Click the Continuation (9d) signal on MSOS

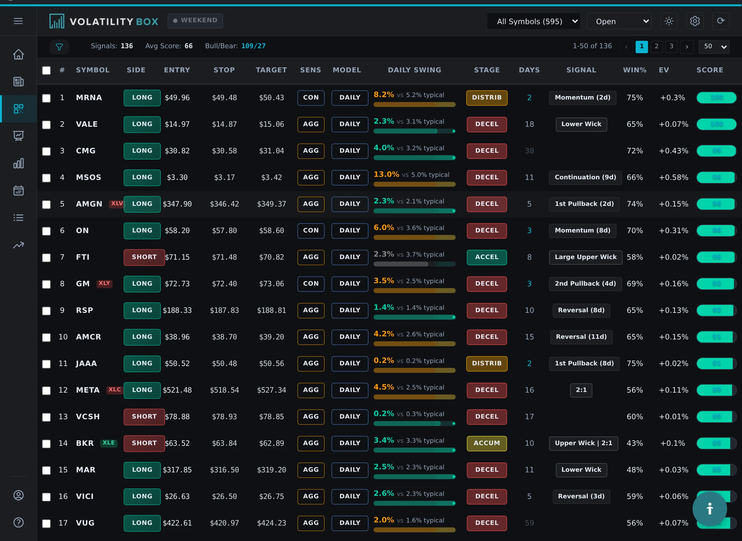click(585, 177)
